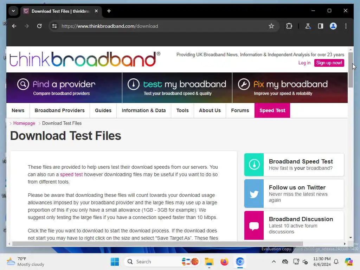Click the scroll right arrow
The width and height of the screenshot is (360, 270).
pos(345,244)
